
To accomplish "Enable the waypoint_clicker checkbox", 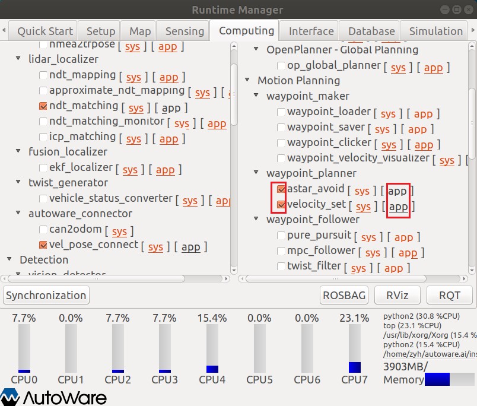I will pos(281,142).
